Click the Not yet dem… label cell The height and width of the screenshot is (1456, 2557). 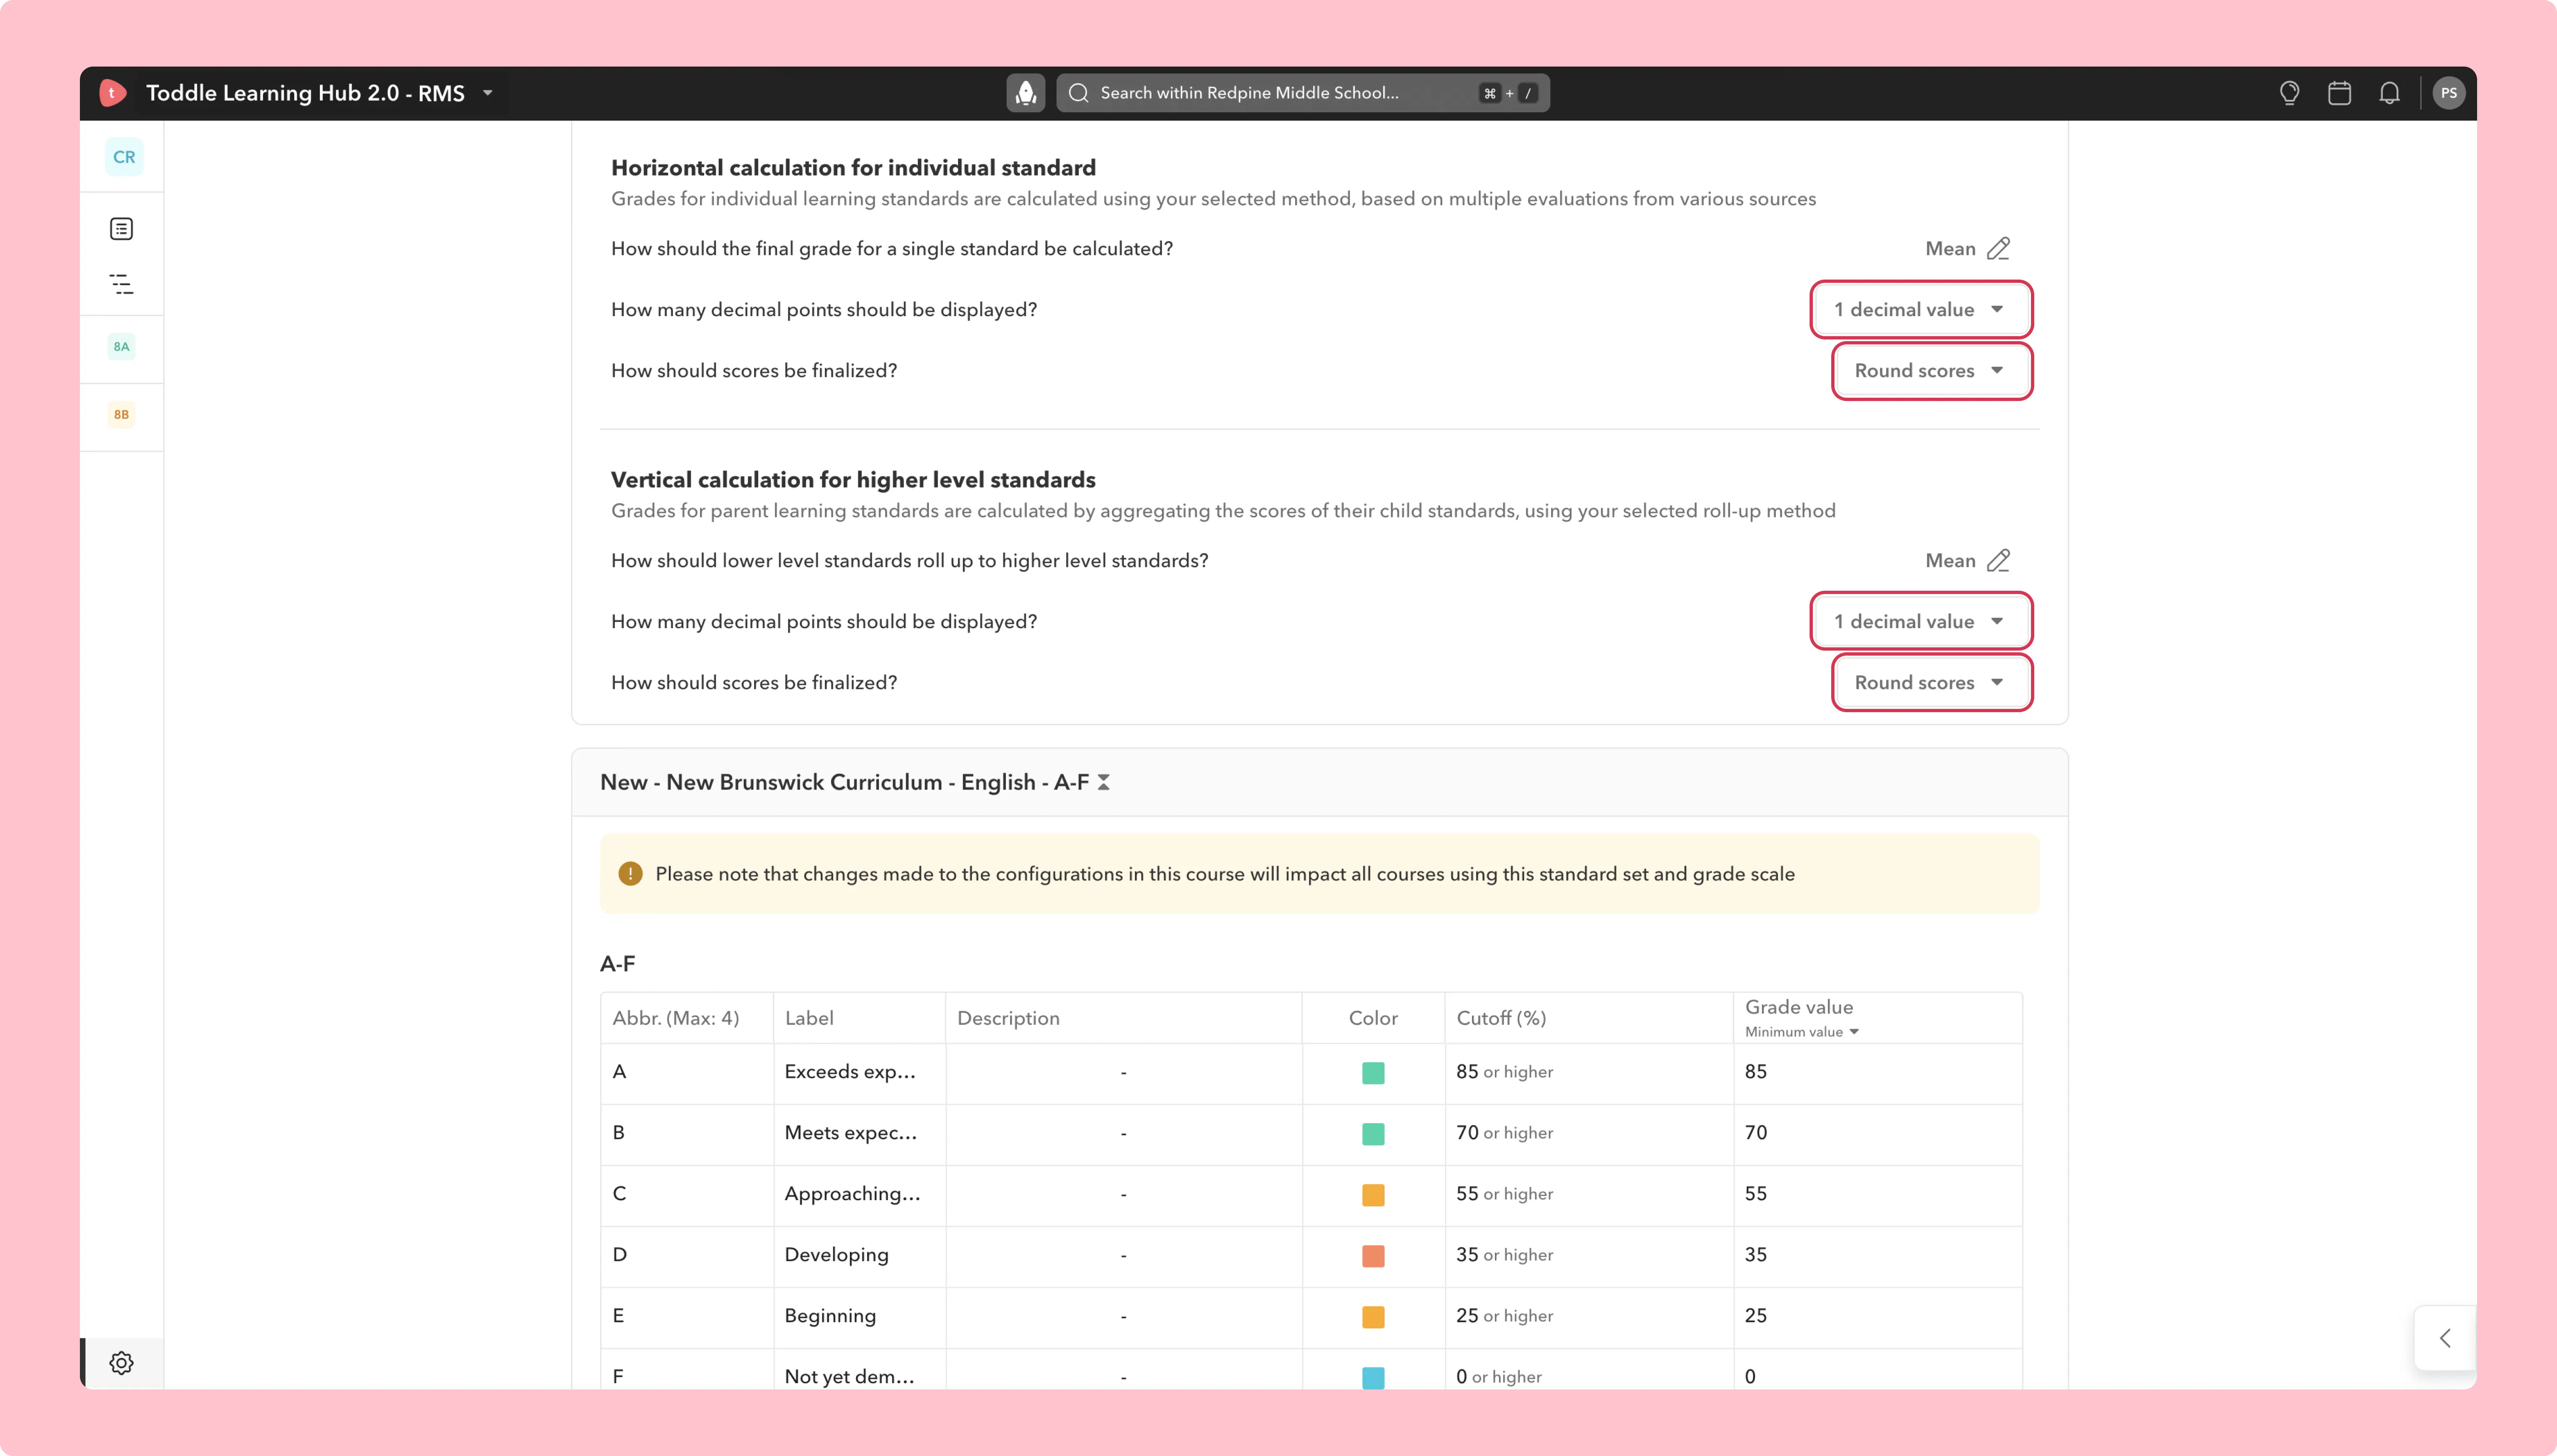[x=859, y=1369]
